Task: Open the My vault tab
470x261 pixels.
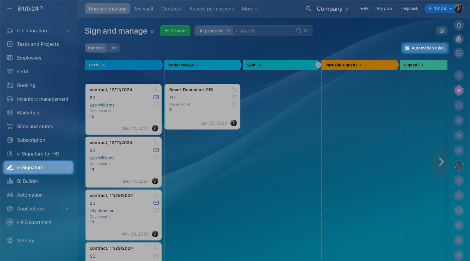Action: (144, 9)
